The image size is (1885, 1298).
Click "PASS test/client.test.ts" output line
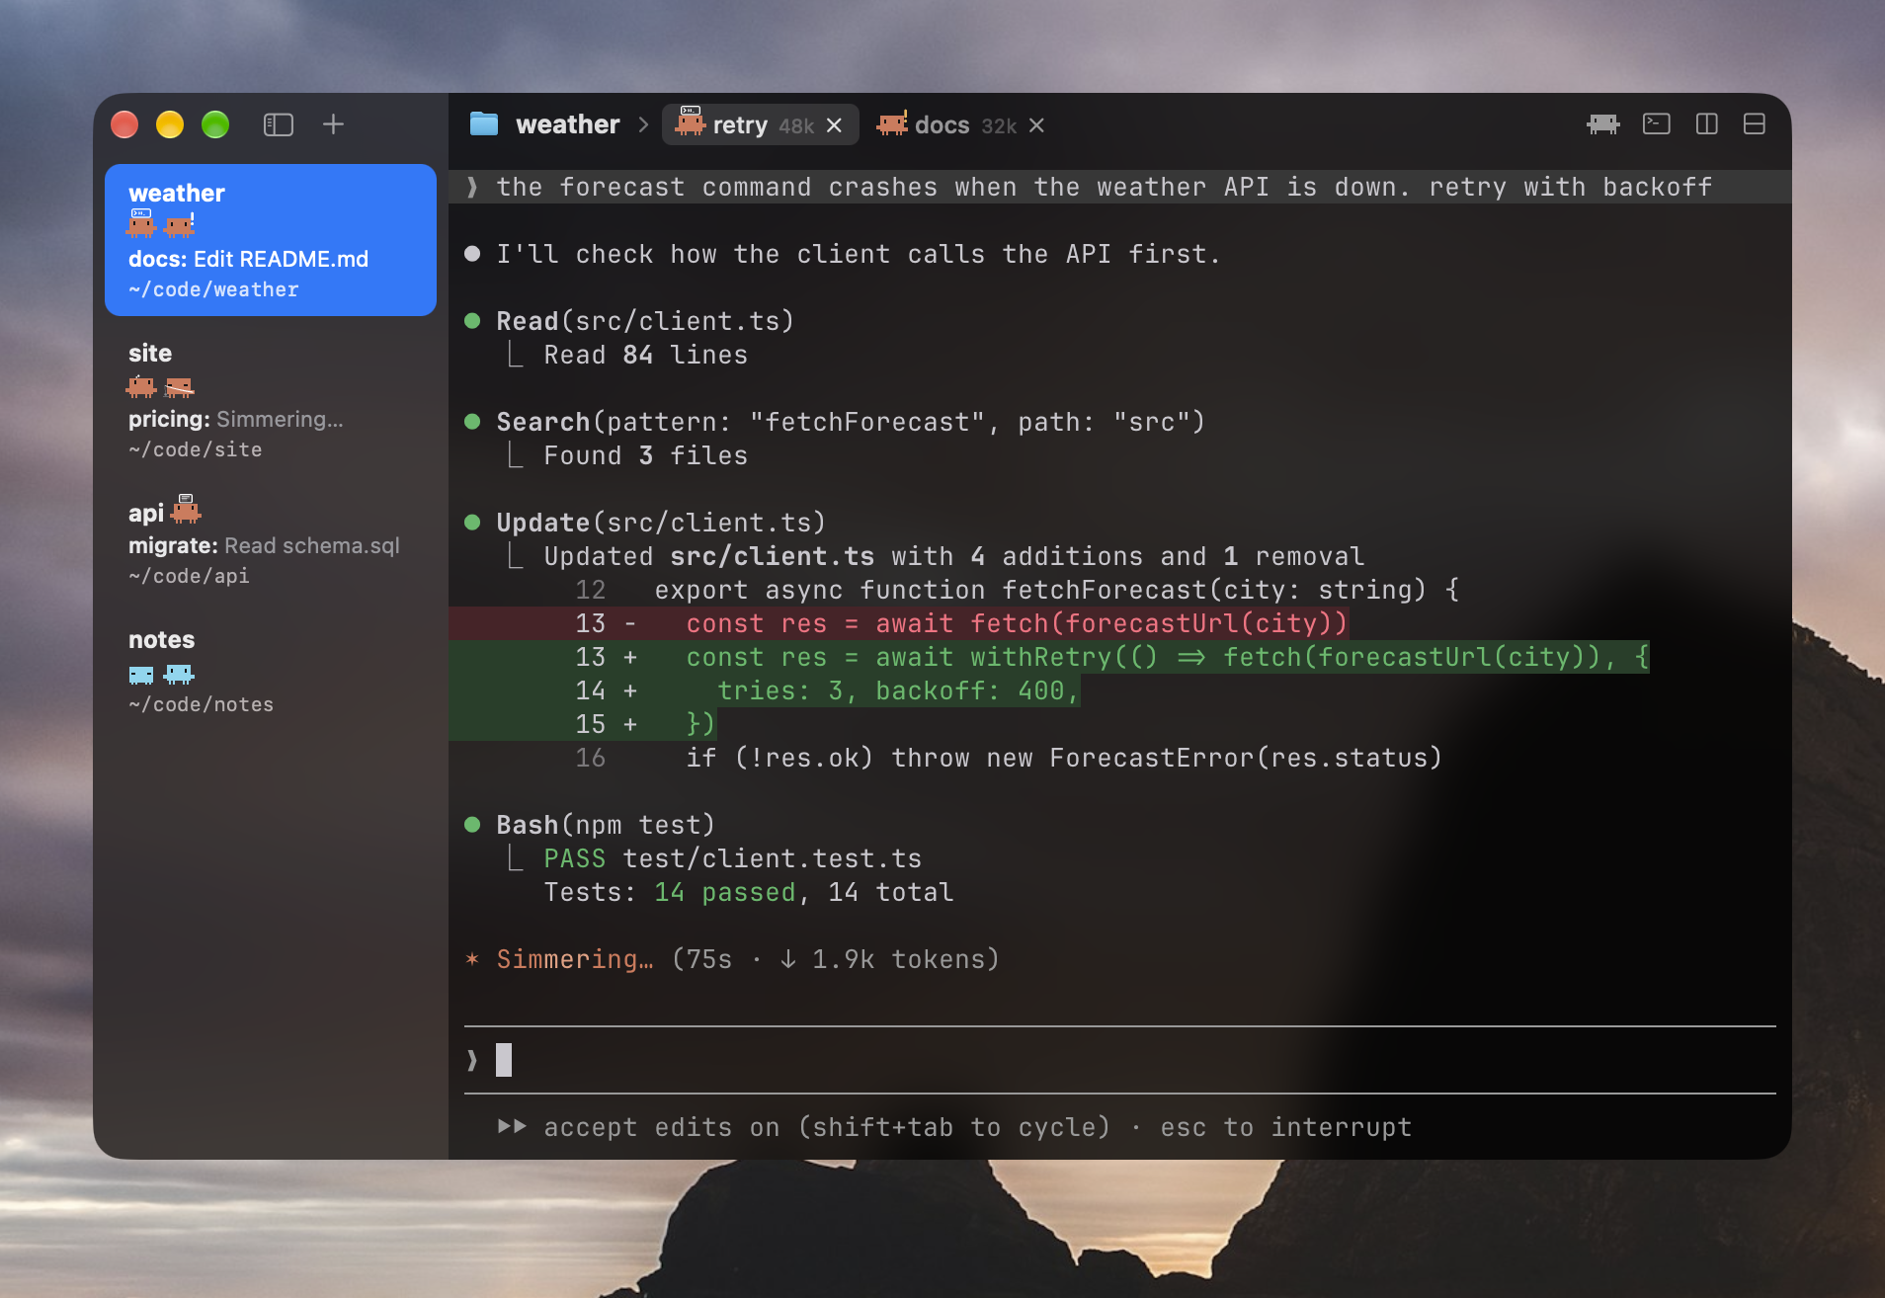[x=732, y=858]
